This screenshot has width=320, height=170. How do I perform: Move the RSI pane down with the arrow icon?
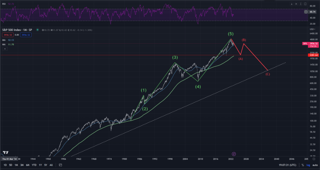292,4
